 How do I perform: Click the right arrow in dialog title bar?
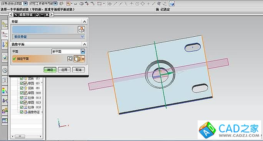click(51, 15)
